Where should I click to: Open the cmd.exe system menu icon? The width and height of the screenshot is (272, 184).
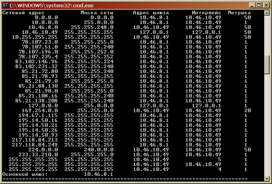click(x=5, y=5)
